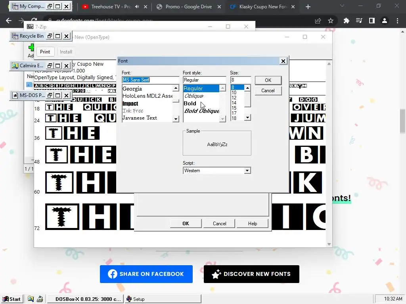406x304 pixels.
Task: Click font viewer scroll down arrow
Action: click(x=329, y=244)
